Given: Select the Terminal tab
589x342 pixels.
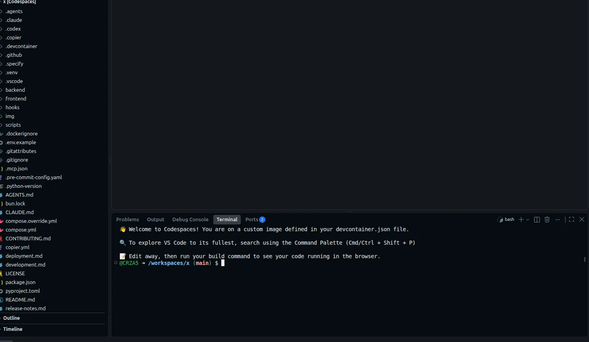Looking at the screenshot, I should coord(227,220).
